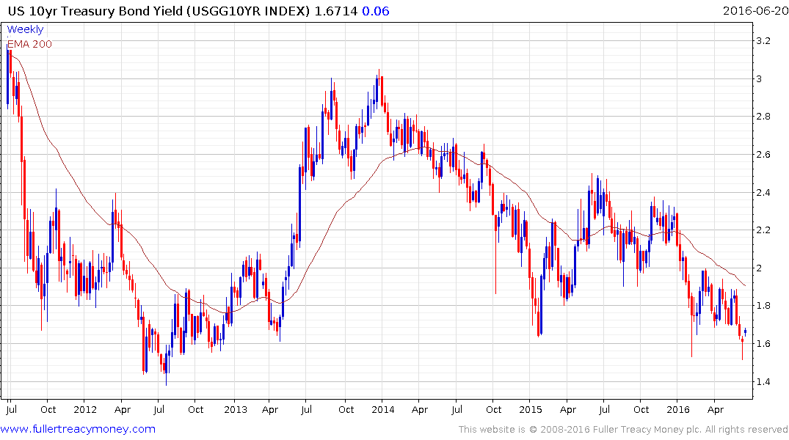
Task: Click the 'EMA 200' indicator label
Action: point(29,44)
